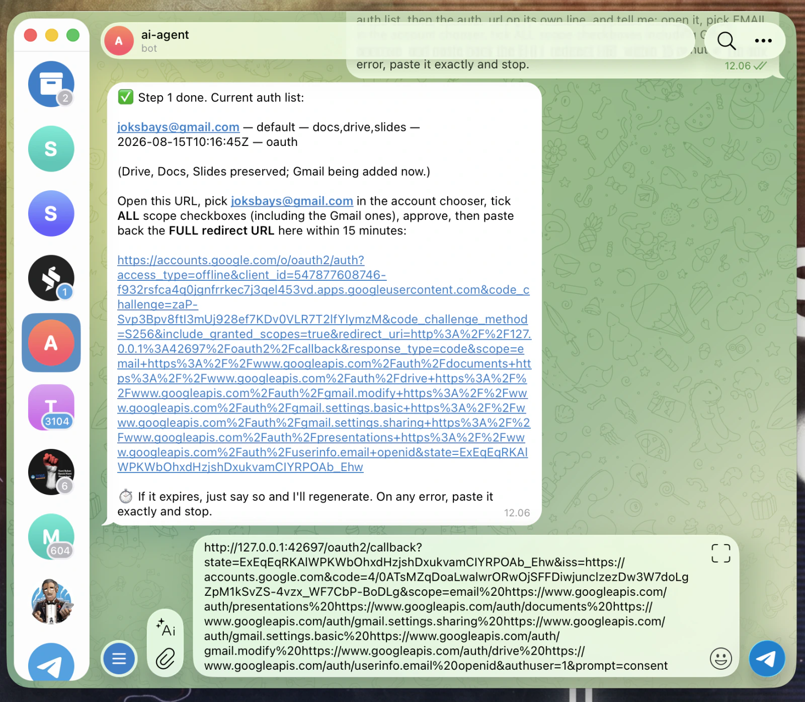805x702 pixels.
Task: Select the red 'A' ai-agent chat in sidebar
Action: pos(51,343)
